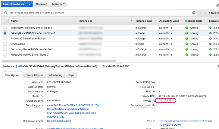219x129 pixels.
Task: Select the LinuxBastion row checkbox
Action: (5, 44)
